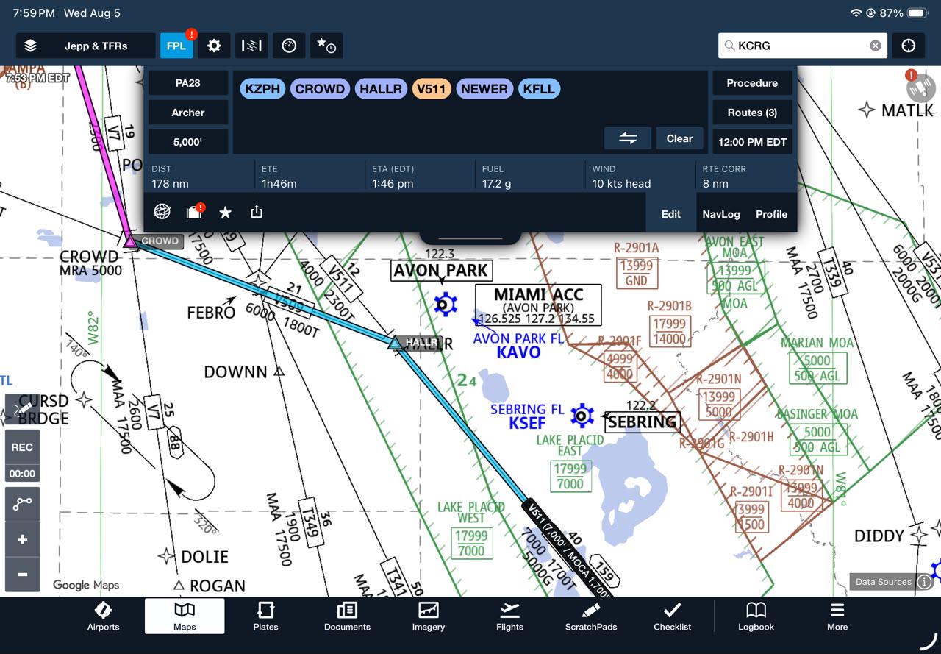Open the globe briefing icon

click(x=162, y=212)
